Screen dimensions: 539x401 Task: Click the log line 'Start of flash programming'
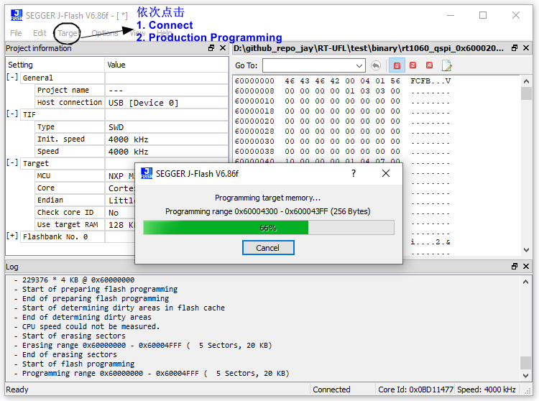(78, 364)
